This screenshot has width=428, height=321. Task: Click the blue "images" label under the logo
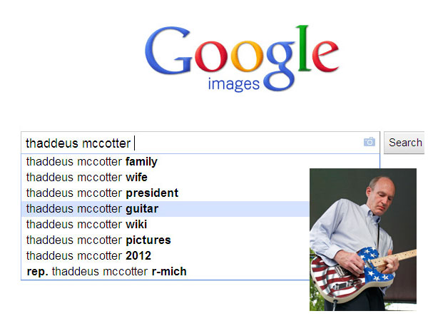pos(232,86)
